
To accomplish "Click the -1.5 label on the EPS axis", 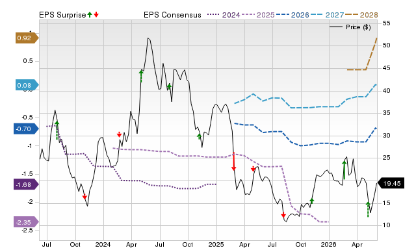I will pos(28,174).
